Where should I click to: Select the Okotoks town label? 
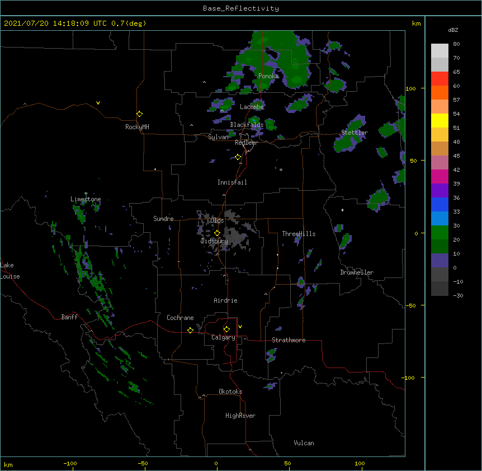(230, 392)
